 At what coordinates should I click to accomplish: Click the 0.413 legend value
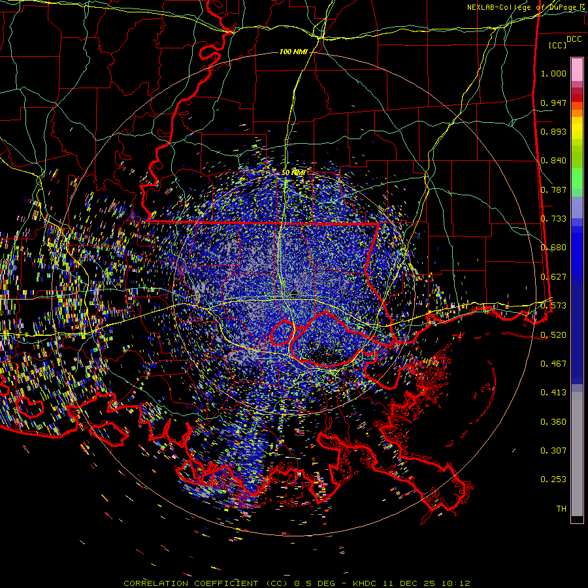click(553, 393)
